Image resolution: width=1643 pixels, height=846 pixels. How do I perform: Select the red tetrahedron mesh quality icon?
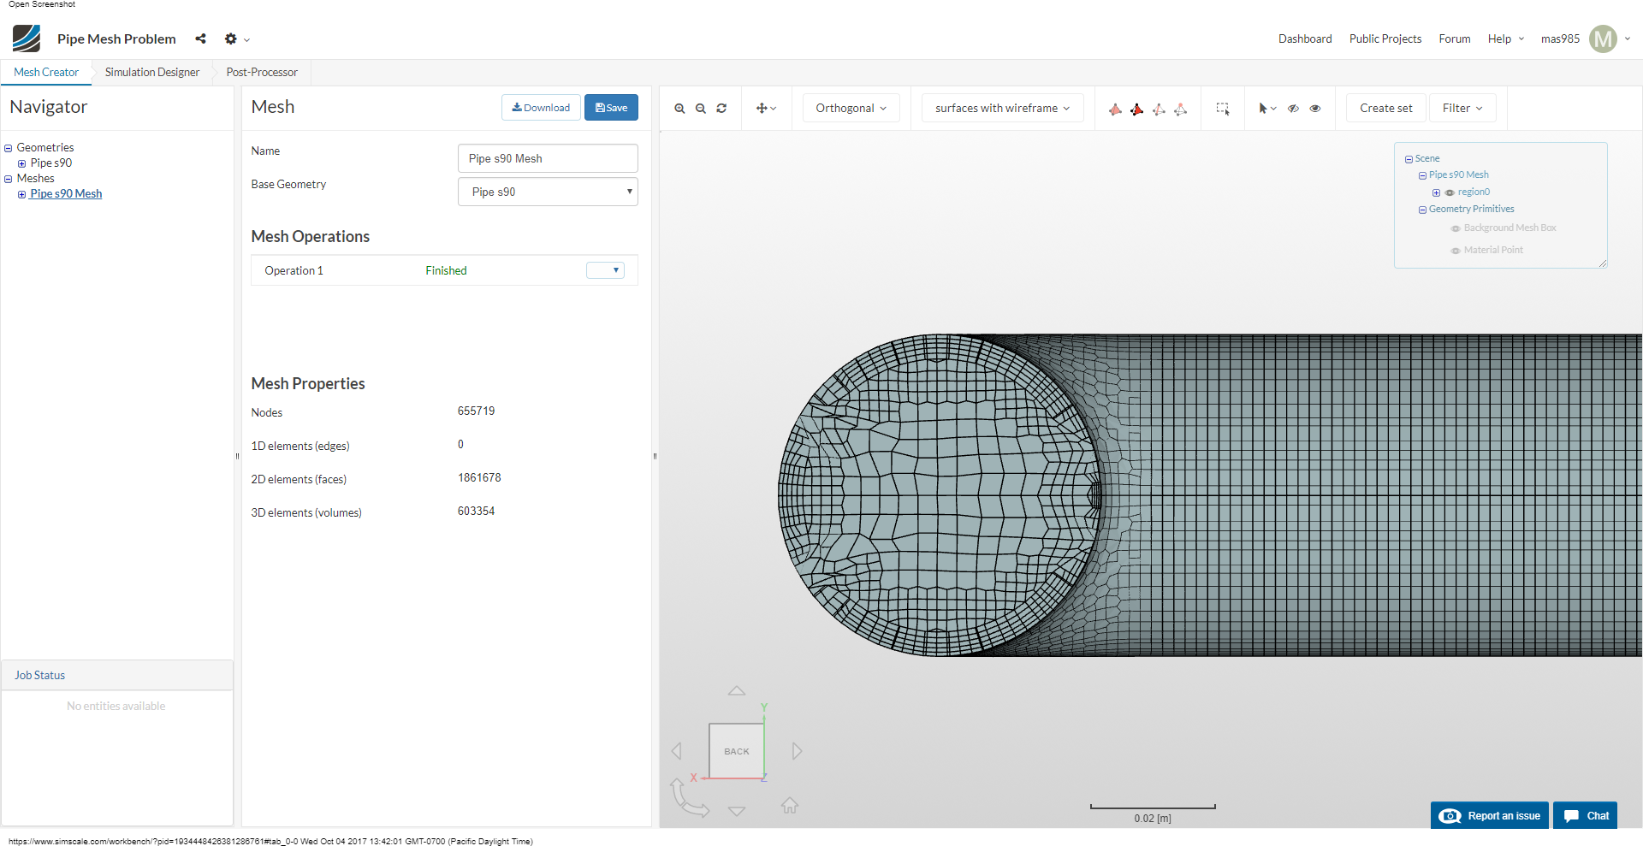[x=1138, y=109]
